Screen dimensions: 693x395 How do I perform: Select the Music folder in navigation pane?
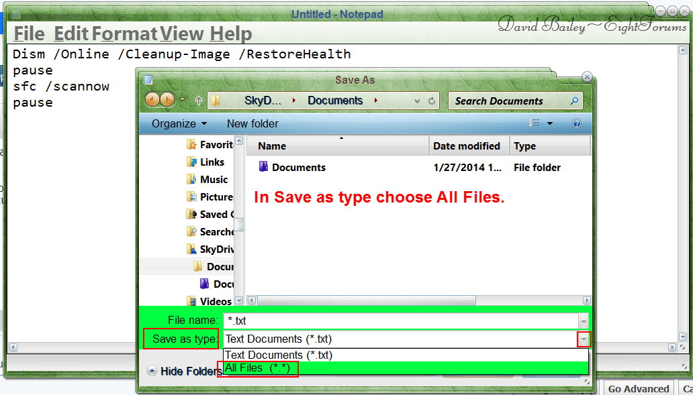tap(214, 180)
